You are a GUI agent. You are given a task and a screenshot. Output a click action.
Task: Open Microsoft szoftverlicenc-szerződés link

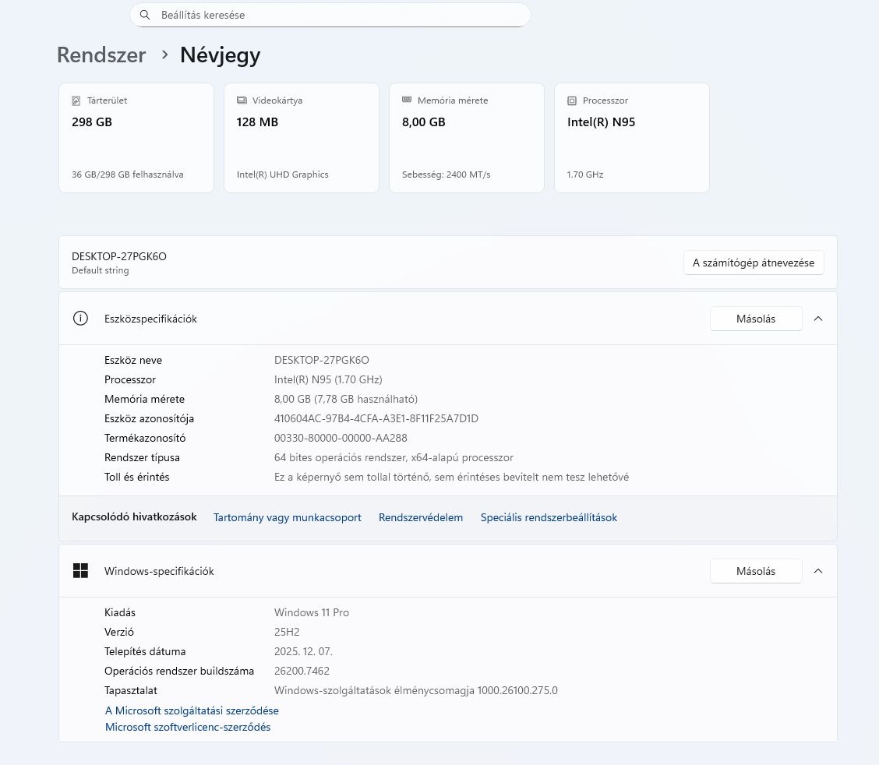188,727
